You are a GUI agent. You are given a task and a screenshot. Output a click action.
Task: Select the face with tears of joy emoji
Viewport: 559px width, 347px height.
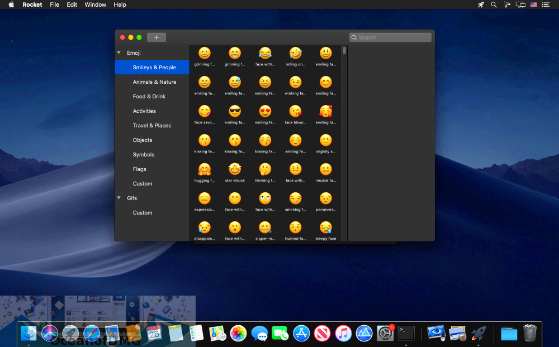click(x=265, y=53)
